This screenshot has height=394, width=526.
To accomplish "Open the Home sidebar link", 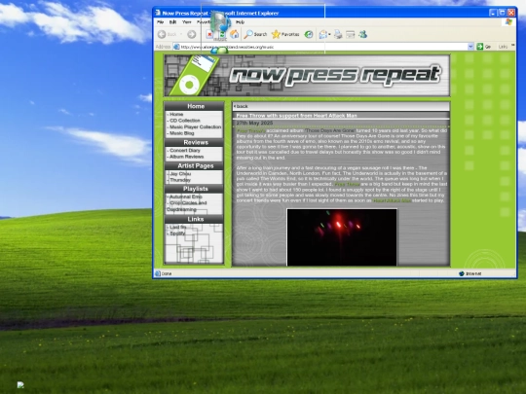I will tap(176, 114).
